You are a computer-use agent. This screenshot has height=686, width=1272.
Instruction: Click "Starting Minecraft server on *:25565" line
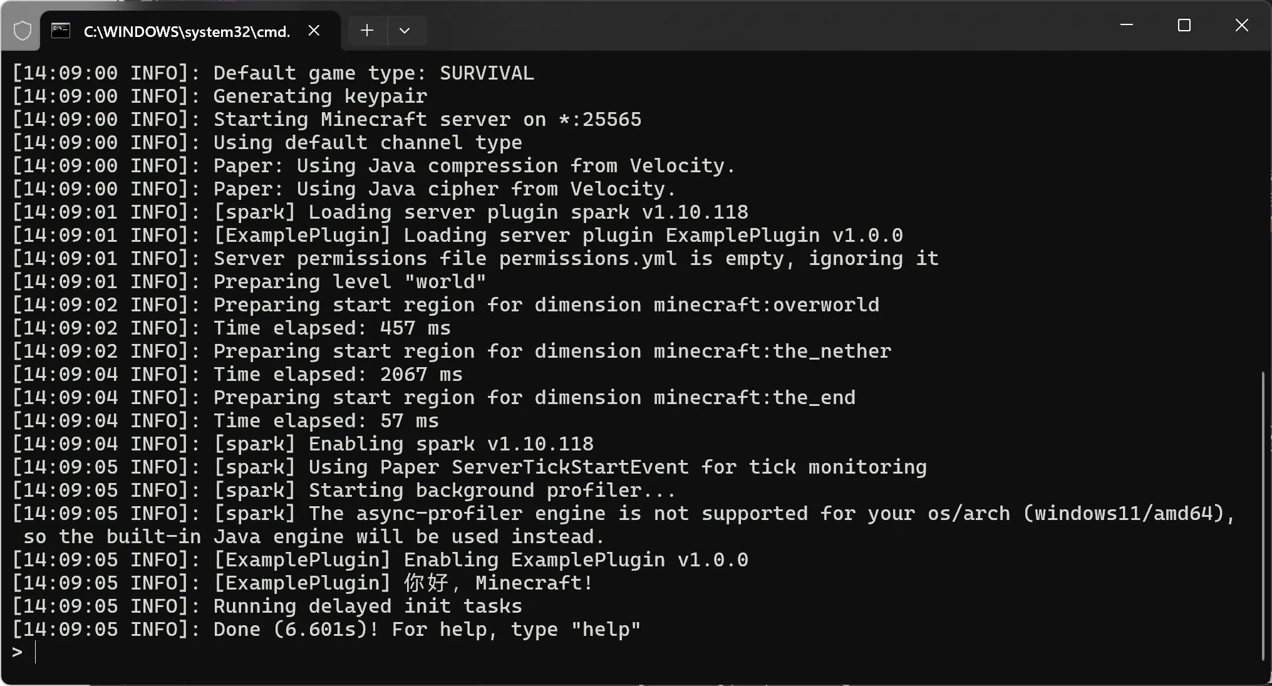coord(427,120)
